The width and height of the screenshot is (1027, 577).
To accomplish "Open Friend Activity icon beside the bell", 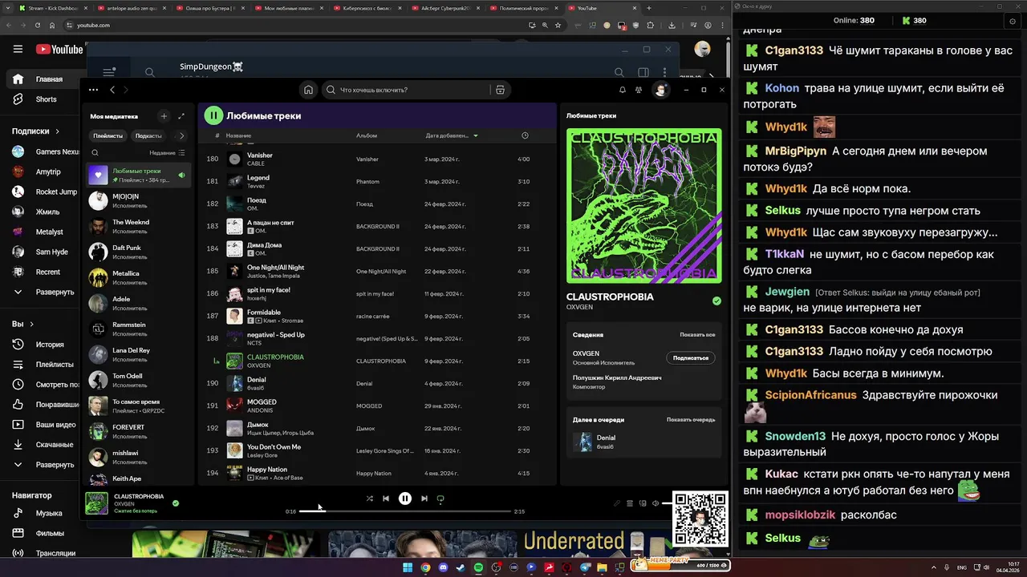I will pyautogui.click(x=639, y=90).
